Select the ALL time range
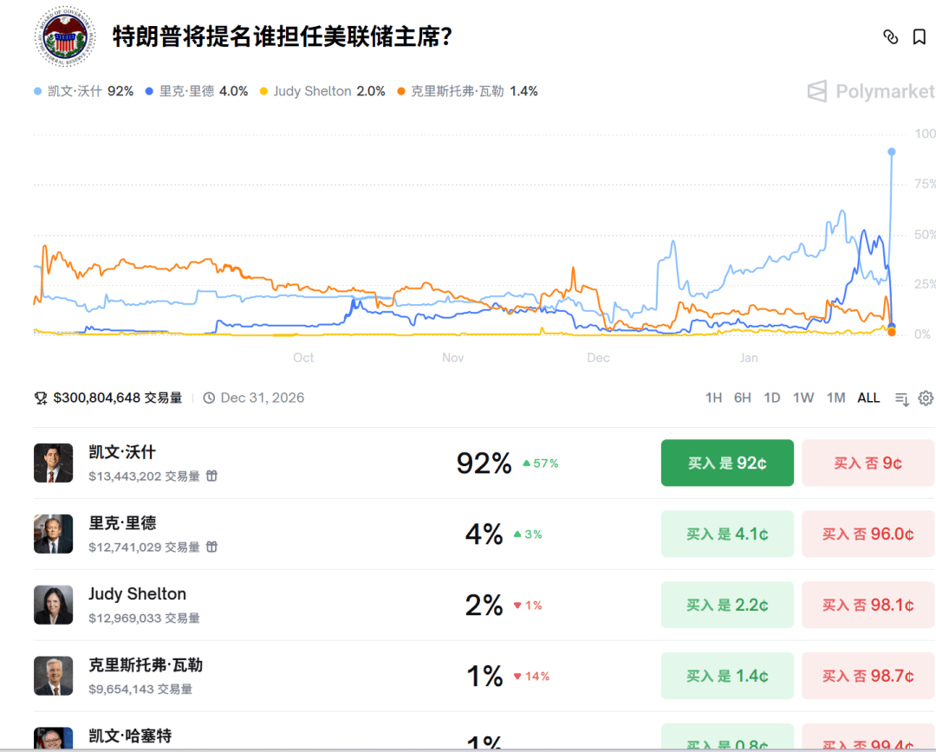936x752 pixels. click(868, 398)
